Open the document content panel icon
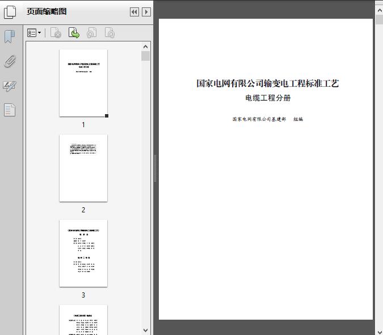 tap(10, 110)
